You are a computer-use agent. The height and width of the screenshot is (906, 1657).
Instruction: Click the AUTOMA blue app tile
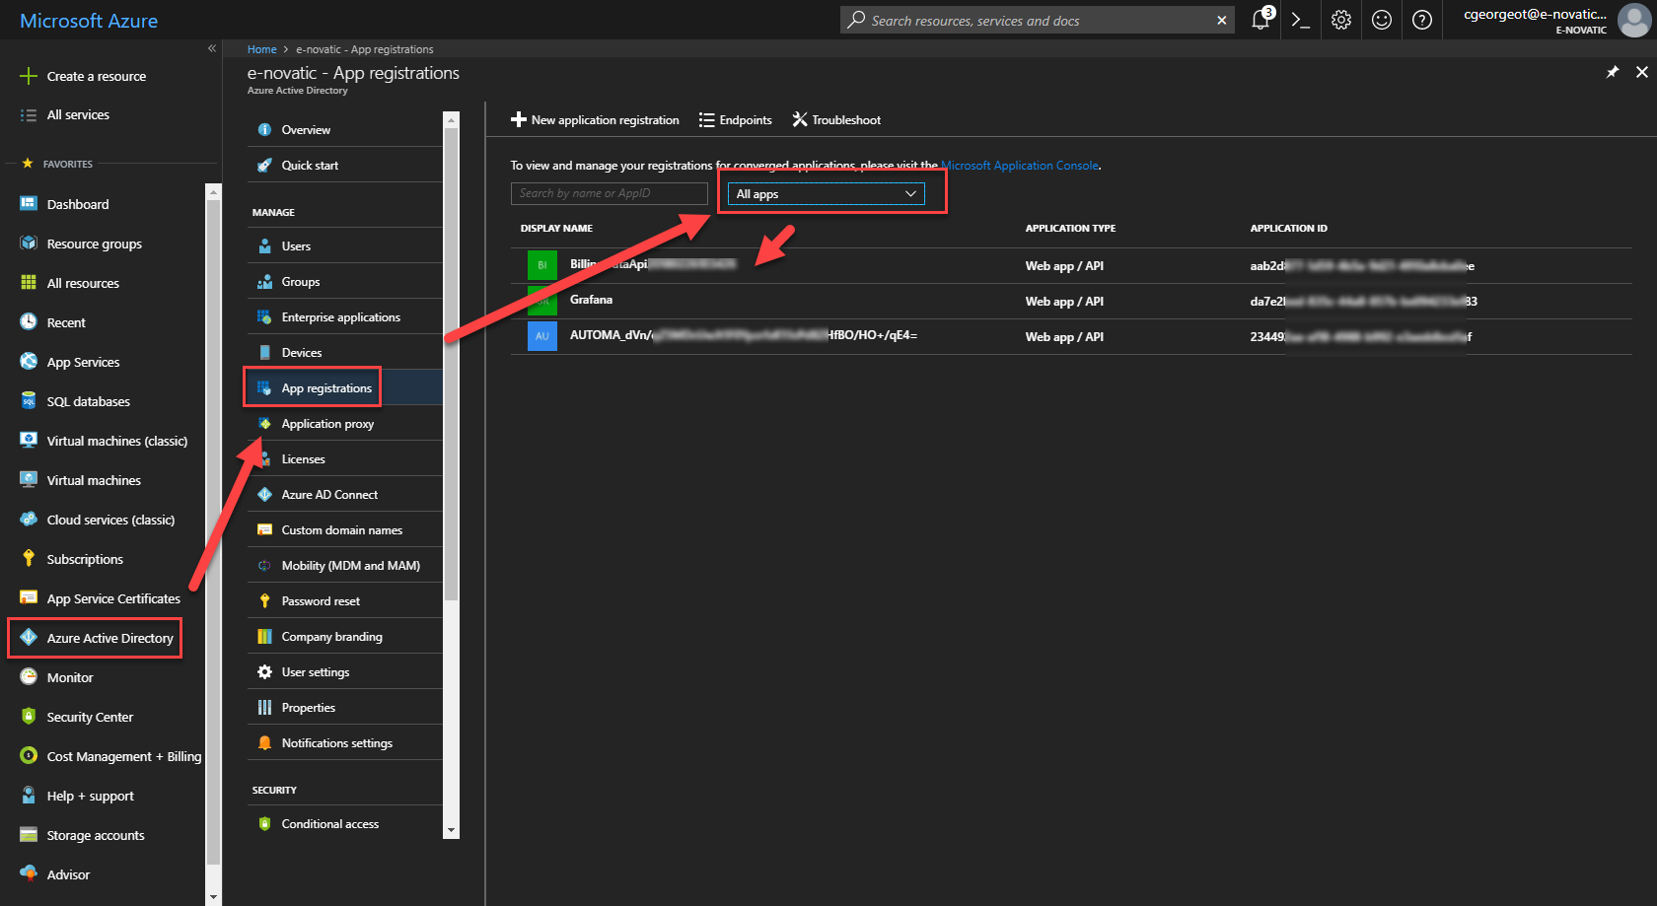541,336
